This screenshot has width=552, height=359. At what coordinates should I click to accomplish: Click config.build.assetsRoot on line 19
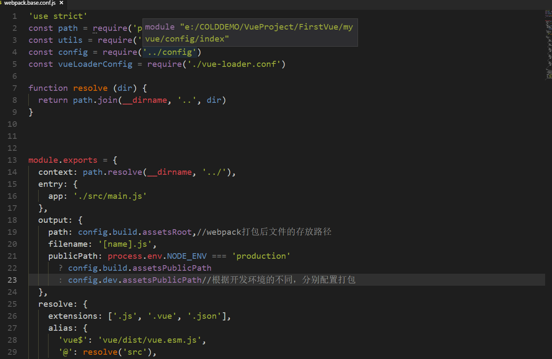135,232
